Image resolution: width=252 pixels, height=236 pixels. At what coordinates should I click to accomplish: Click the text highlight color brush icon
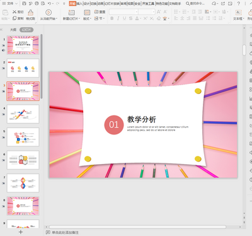coord(165,18)
